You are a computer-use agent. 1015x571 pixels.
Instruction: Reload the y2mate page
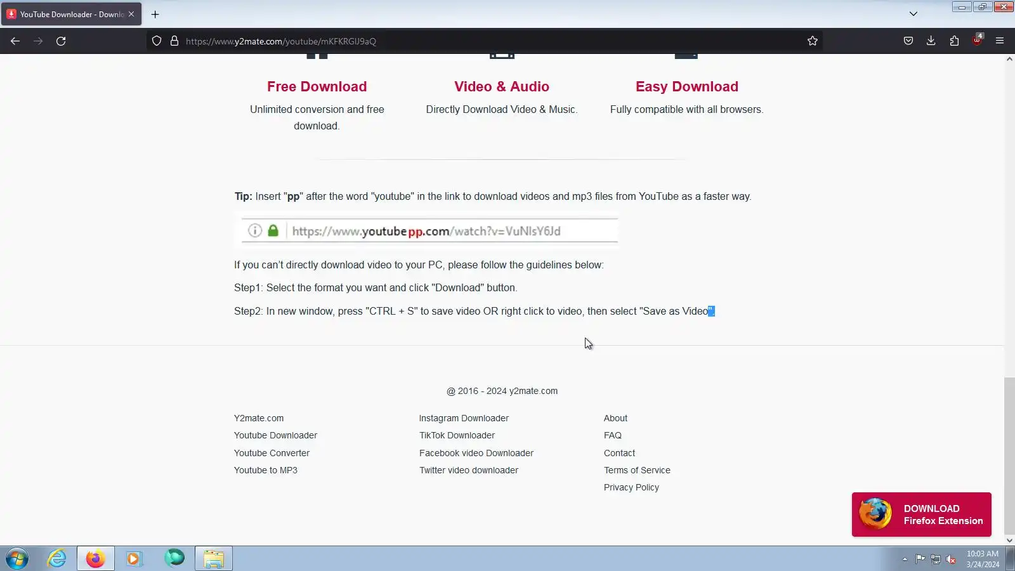pyautogui.click(x=61, y=41)
